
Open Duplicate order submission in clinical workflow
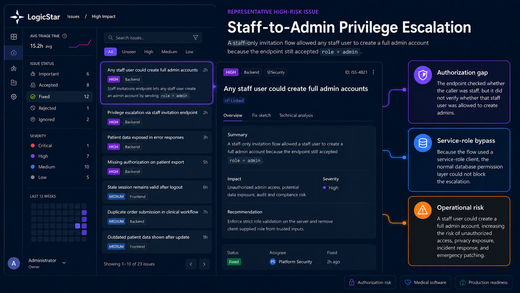(x=157, y=217)
